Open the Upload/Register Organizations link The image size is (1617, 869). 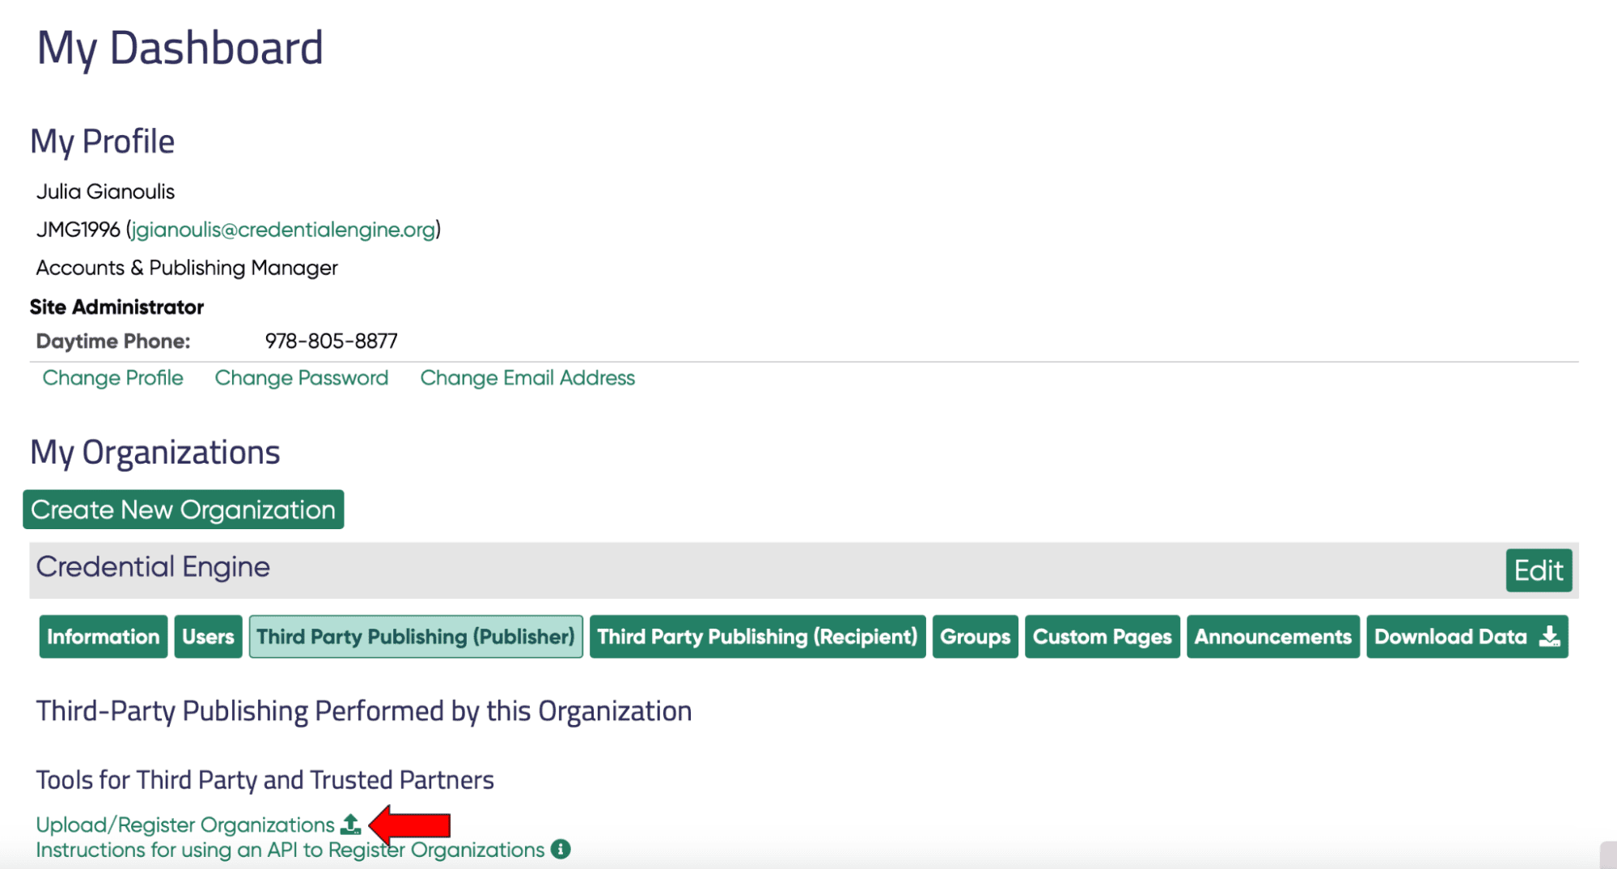[x=184, y=824]
